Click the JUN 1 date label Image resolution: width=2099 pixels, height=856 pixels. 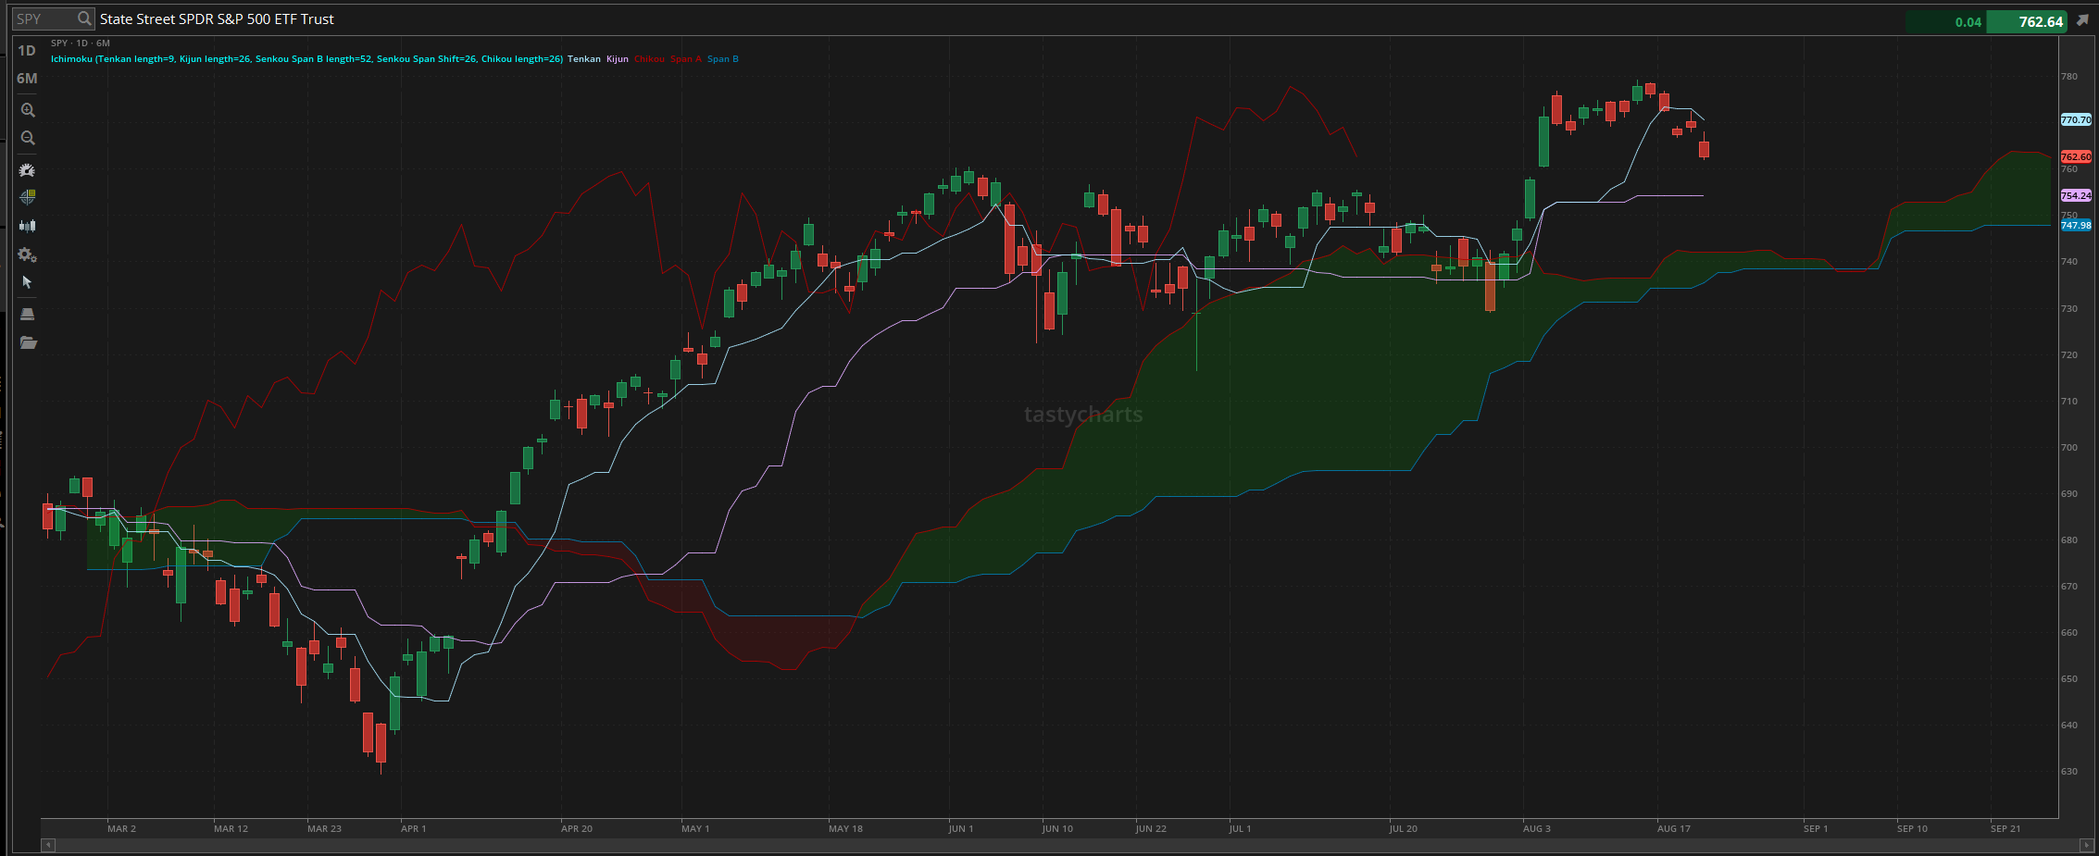click(961, 828)
